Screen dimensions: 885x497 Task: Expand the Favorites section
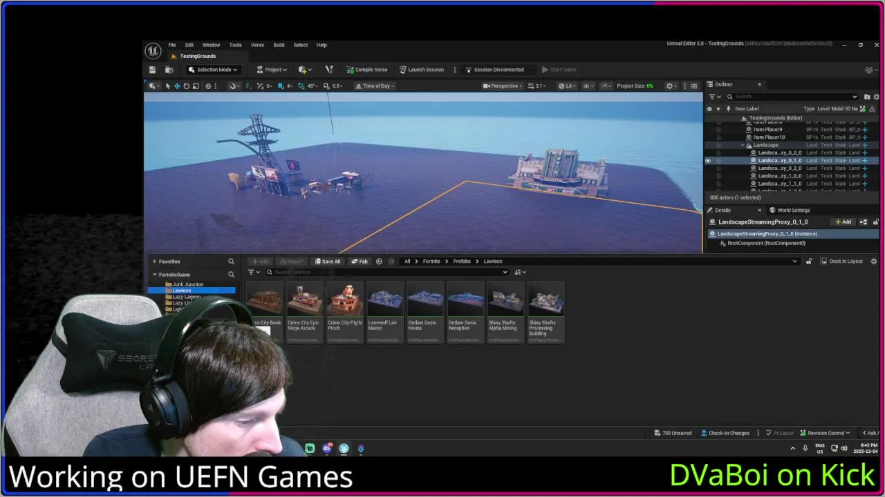[x=154, y=262]
